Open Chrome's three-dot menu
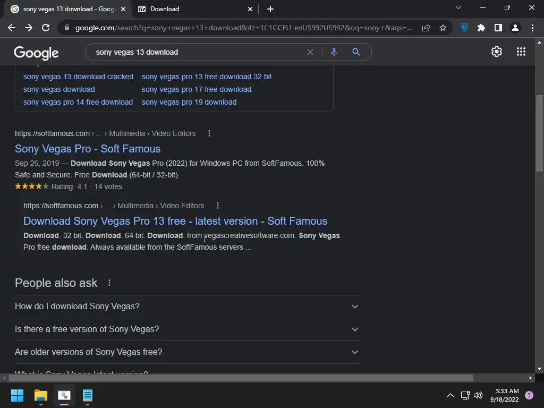The width and height of the screenshot is (544, 408). [x=532, y=28]
